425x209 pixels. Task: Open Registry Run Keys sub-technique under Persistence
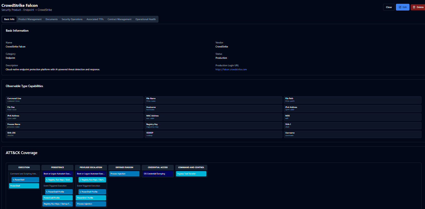click(x=59, y=180)
